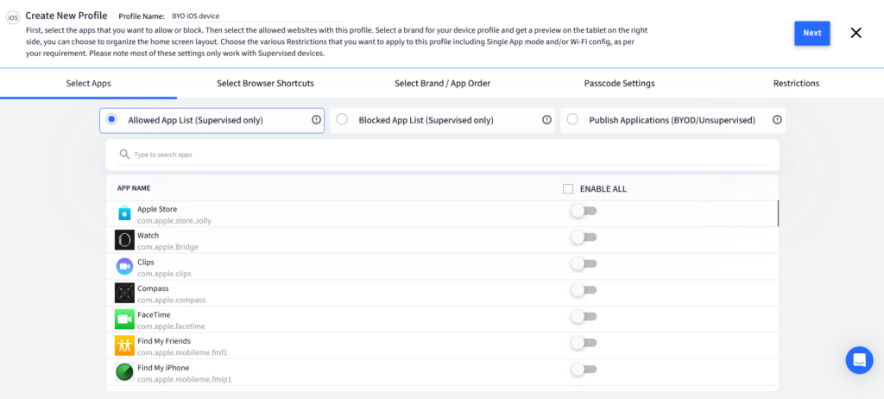Viewport: 884px width, 399px height.
Task: Go to the Restrictions tab
Action: [796, 84]
